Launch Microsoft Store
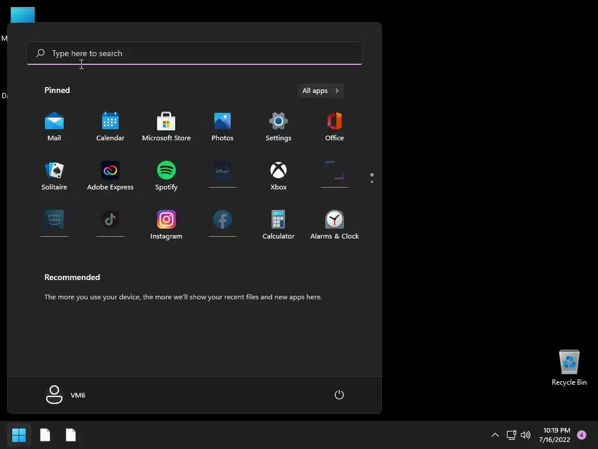Screen dimensions: 598x449 (x=166, y=127)
